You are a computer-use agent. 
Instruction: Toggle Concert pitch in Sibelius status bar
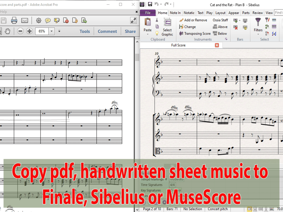coord(217,209)
